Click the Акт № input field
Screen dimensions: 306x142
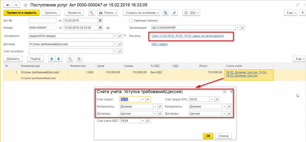click(43, 20)
